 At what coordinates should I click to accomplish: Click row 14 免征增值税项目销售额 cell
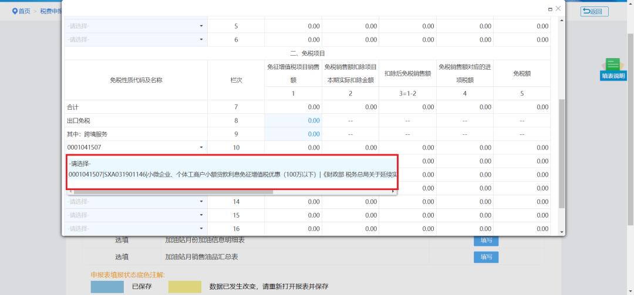click(293, 202)
